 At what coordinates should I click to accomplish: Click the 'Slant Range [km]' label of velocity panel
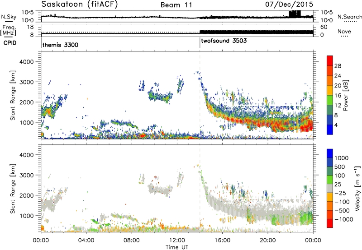tap(13, 189)
